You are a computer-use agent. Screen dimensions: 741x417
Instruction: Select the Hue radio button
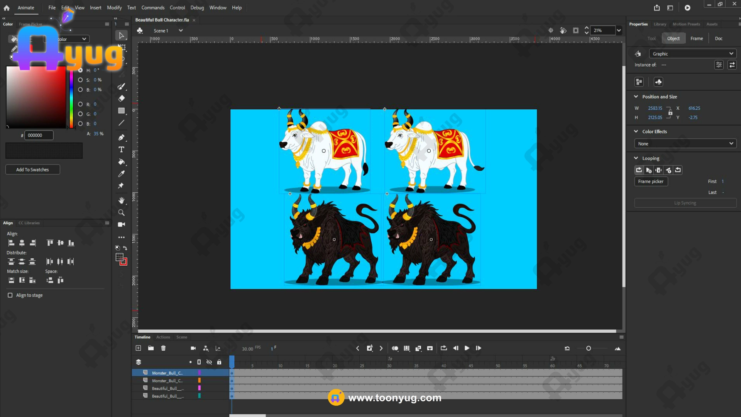pyautogui.click(x=80, y=70)
